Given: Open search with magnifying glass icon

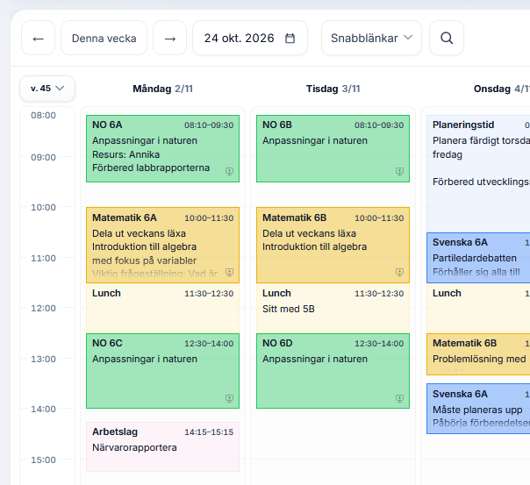Looking at the screenshot, I should click(x=447, y=38).
